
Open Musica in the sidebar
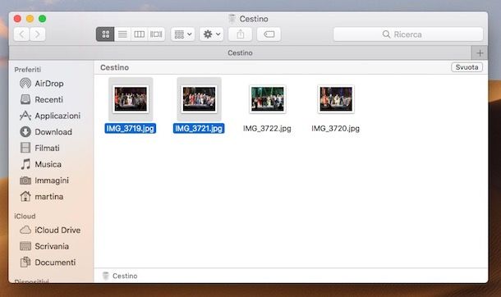pyautogui.click(x=40, y=164)
